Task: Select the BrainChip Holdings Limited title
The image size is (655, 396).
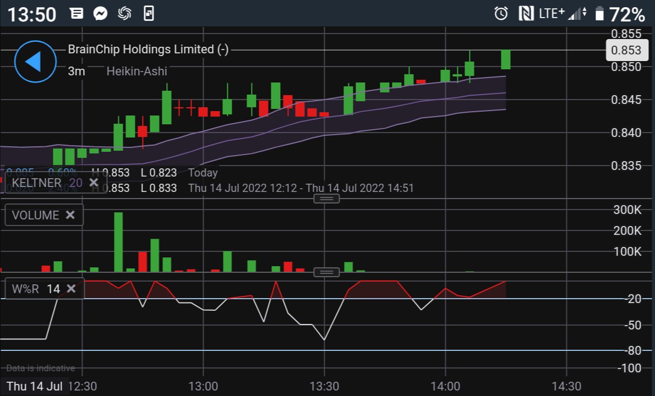Action: tap(148, 50)
